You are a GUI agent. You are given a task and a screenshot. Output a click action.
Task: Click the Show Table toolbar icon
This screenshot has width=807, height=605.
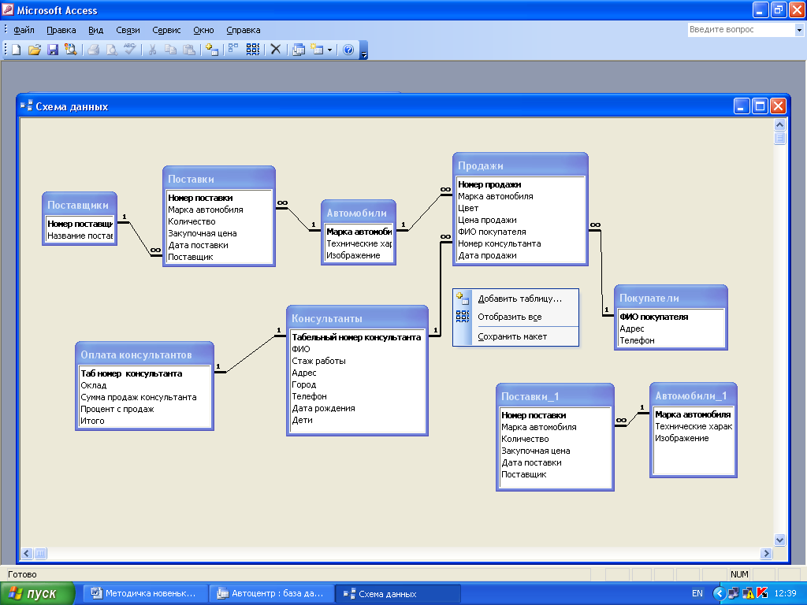tap(211, 50)
